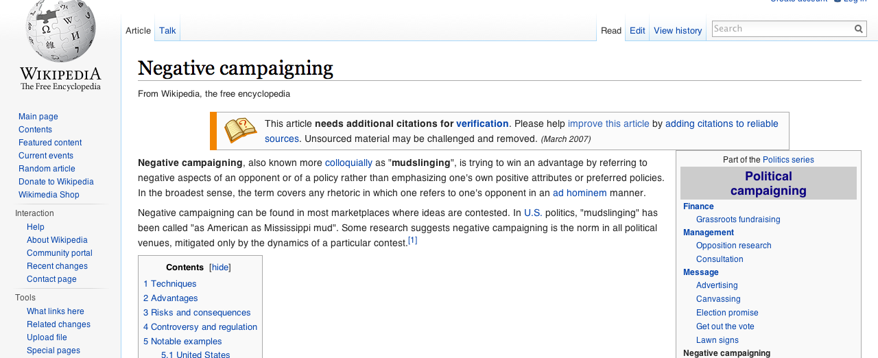Open Featured content link

coord(50,143)
